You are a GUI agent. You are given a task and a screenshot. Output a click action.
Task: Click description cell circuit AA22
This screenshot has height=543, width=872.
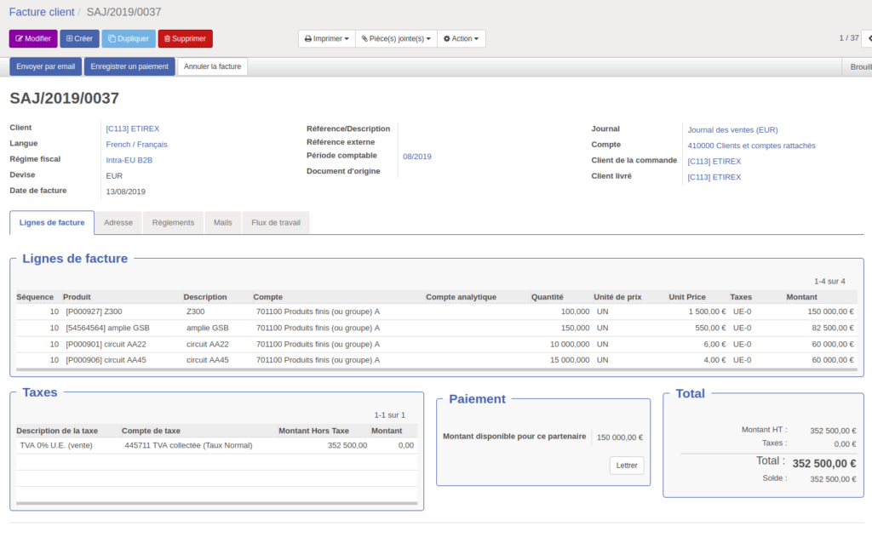tap(208, 345)
